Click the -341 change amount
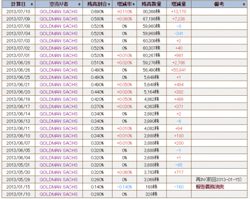This screenshot has height=199, width=250. coord(178,33)
